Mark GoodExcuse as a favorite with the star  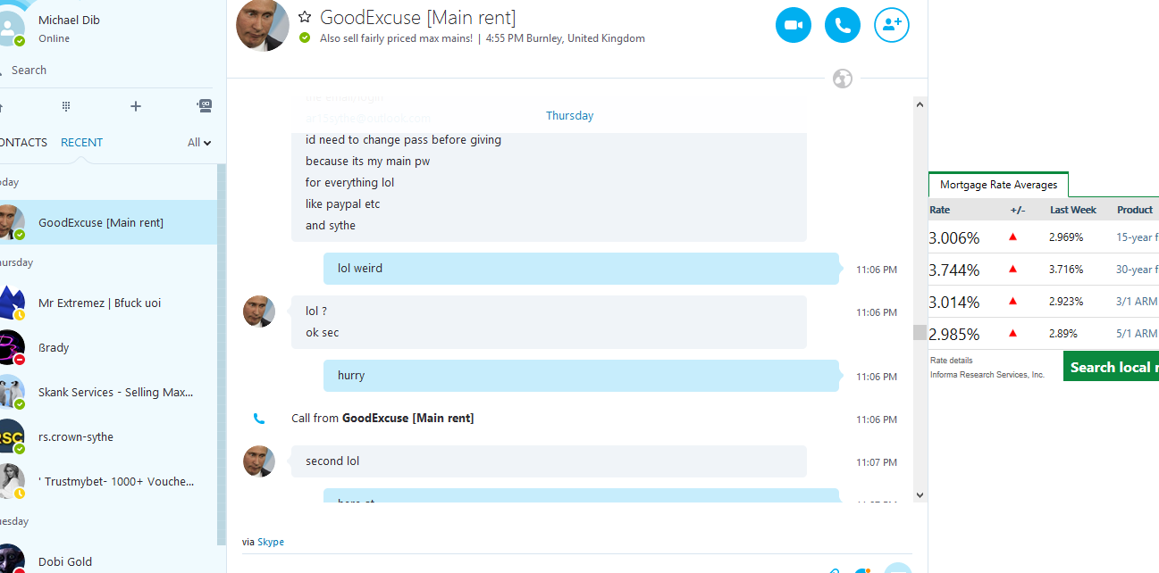point(305,17)
